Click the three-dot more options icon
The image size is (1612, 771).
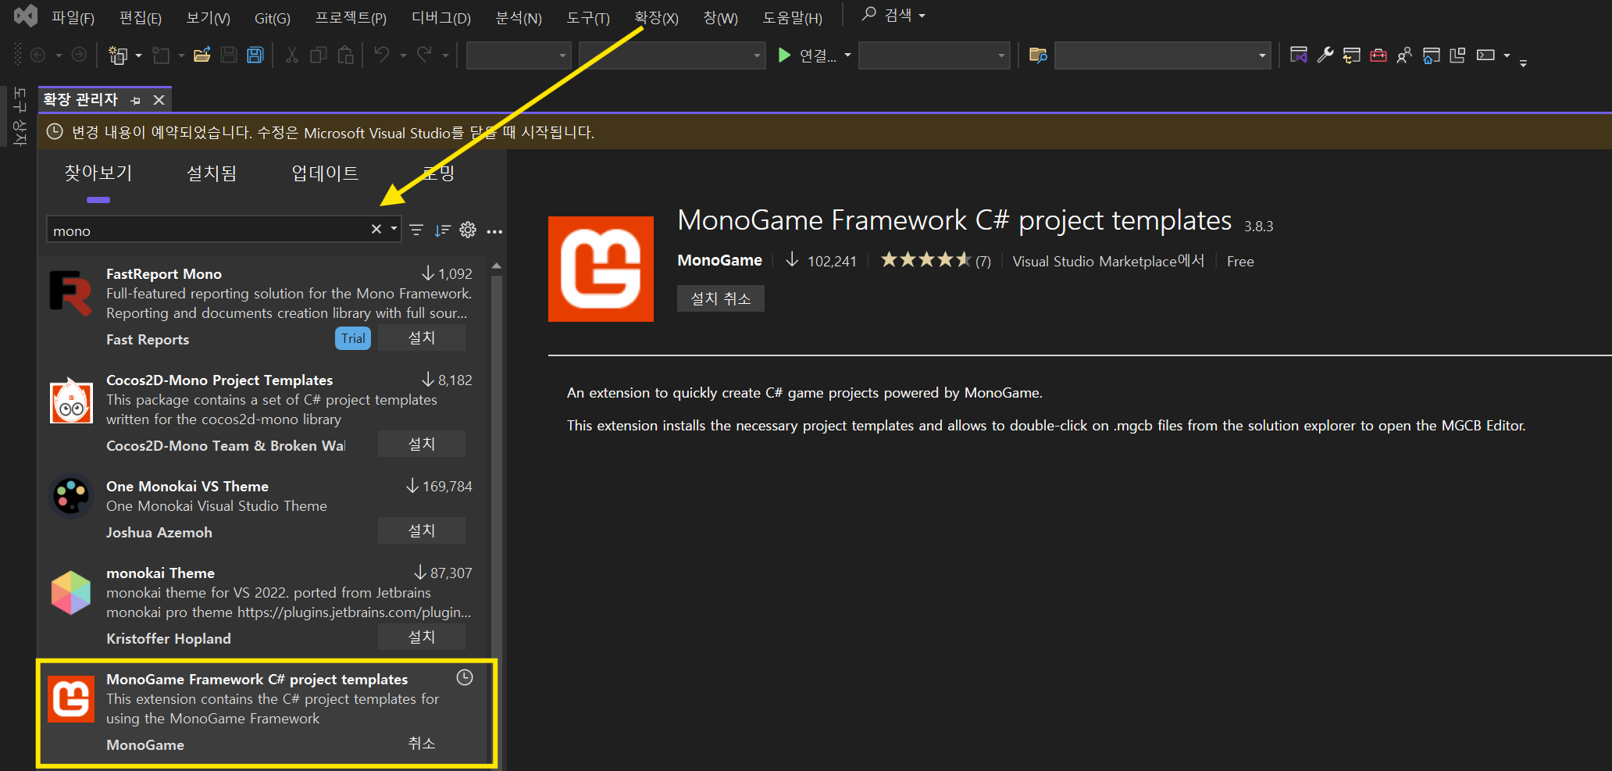point(494,230)
